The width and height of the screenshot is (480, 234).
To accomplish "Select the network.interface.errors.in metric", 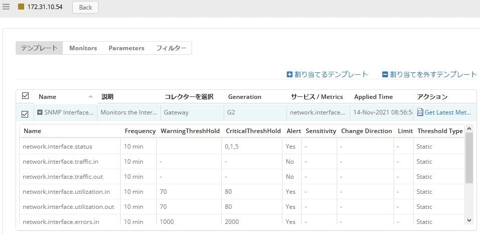I will tap(61, 222).
